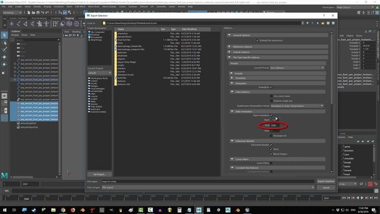Open Chrome from the Windows taskbar
The image size is (380, 214).
tap(63, 210)
